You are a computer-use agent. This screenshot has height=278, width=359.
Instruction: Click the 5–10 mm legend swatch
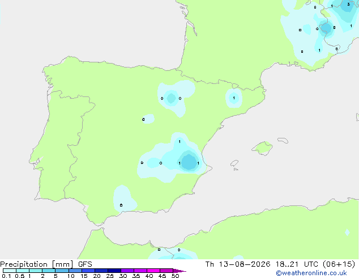point(62,271)
